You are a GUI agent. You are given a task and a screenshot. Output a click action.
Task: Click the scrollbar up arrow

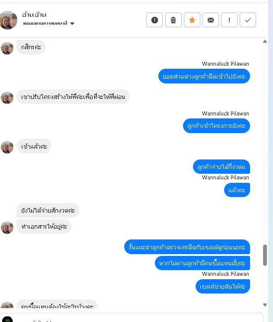pos(265,41)
